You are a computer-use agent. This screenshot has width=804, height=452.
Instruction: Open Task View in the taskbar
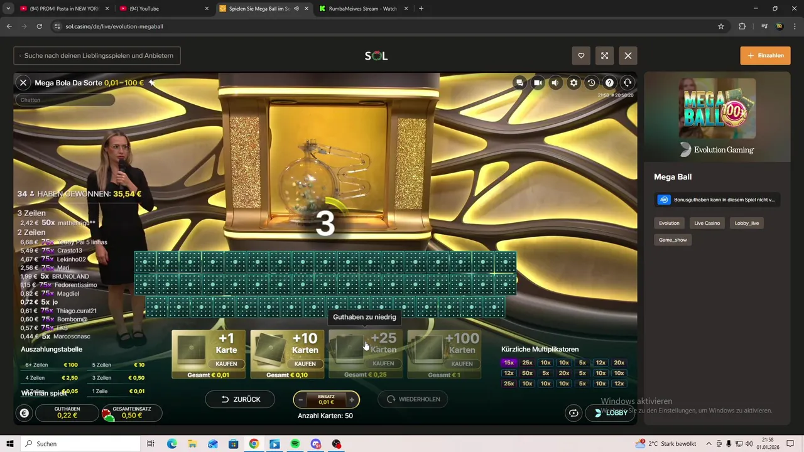pyautogui.click(x=151, y=444)
